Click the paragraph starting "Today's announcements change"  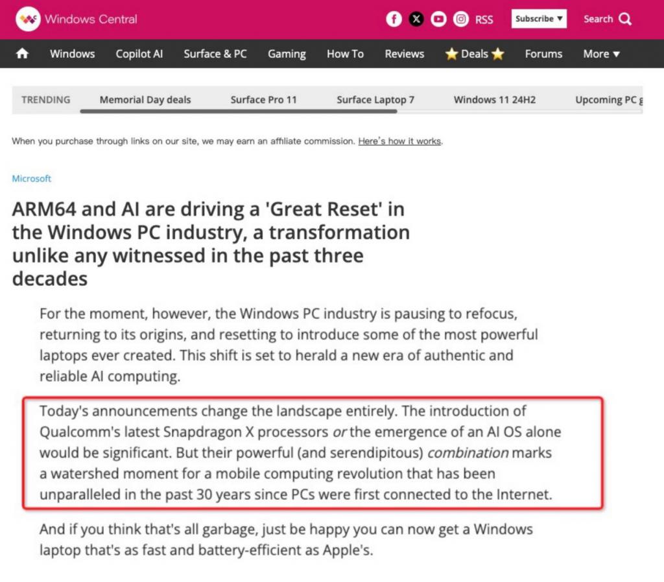point(300,452)
